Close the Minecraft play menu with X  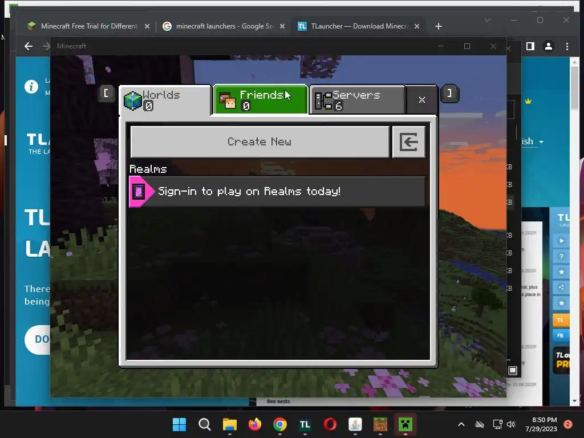[x=421, y=100]
